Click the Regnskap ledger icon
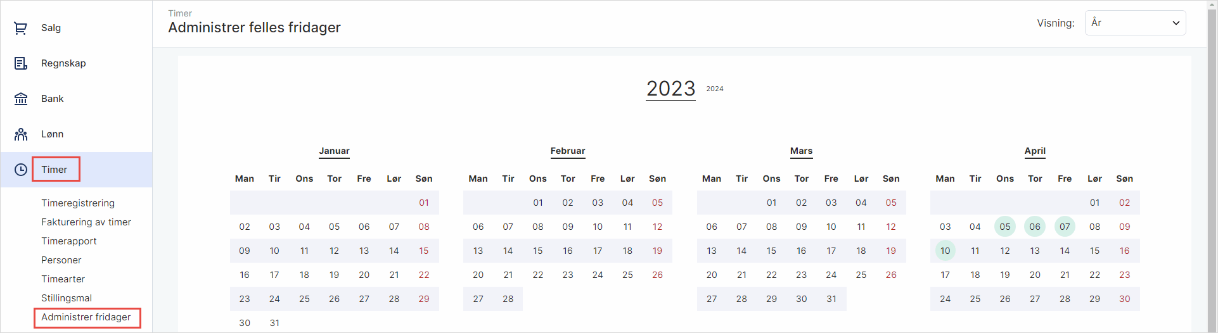Image resolution: width=1218 pixels, height=333 pixels. coord(21,63)
